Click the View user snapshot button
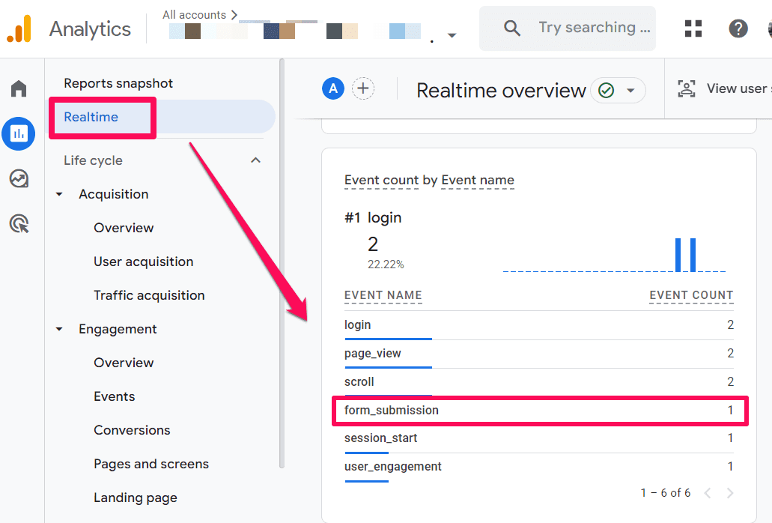 point(723,89)
